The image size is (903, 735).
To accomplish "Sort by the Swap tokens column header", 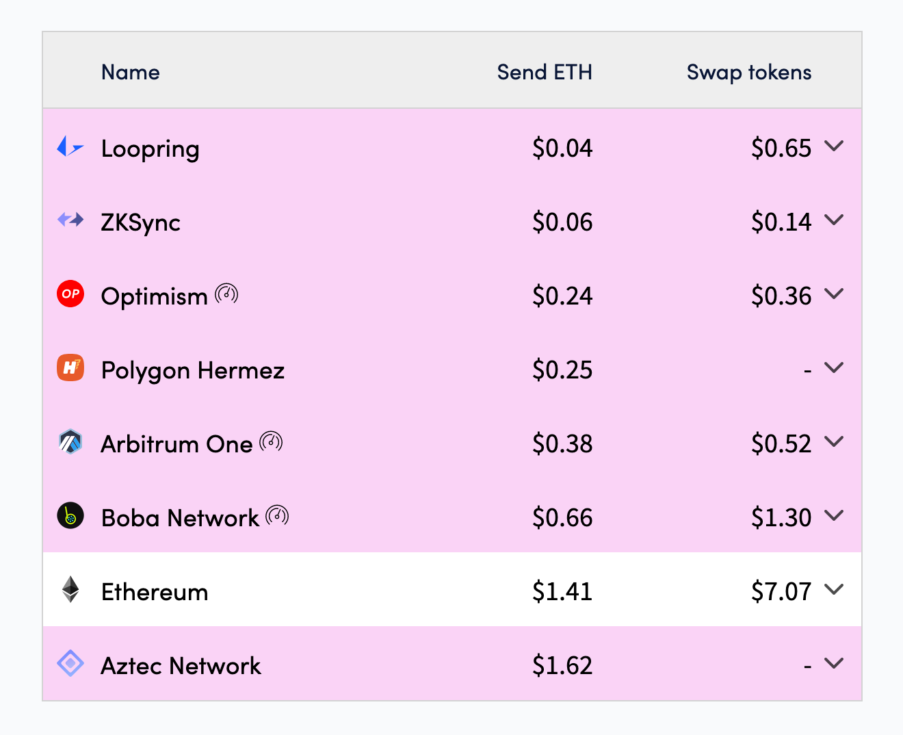I will point(749,72).
